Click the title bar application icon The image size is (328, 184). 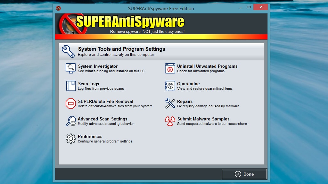58,8
